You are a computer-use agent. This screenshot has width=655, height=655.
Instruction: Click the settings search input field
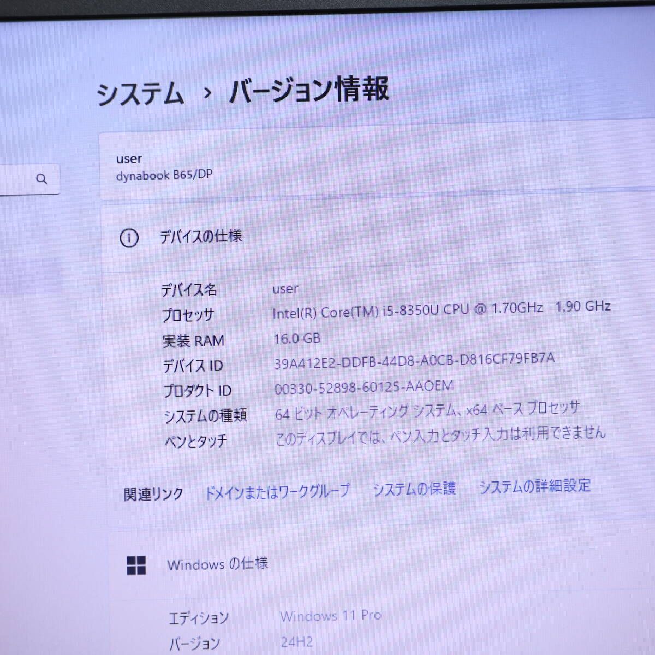pyautogui.click(x=28, y=179)
